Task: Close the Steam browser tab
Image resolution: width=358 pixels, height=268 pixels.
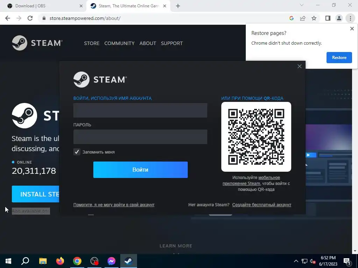Action: 165,6
